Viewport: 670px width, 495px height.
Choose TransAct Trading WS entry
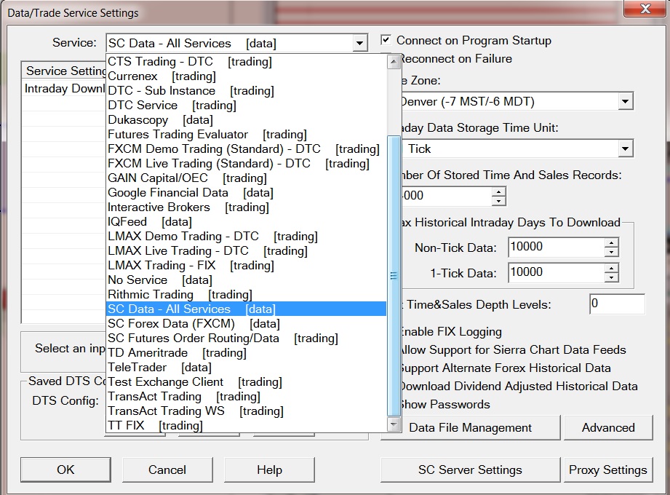246,411
